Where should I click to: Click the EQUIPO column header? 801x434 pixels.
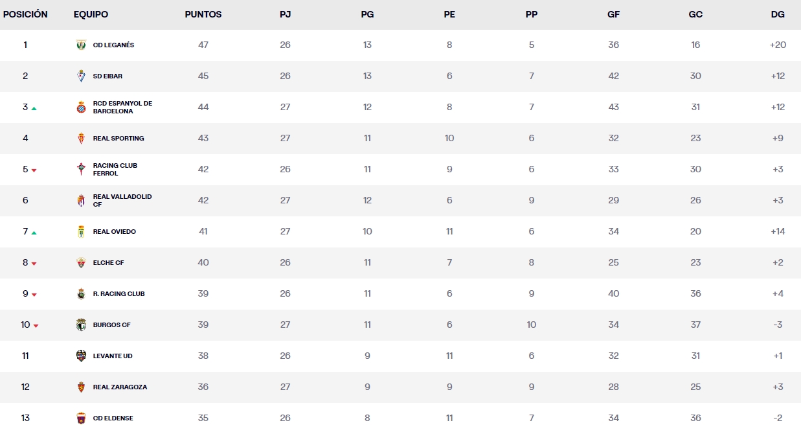91,14
